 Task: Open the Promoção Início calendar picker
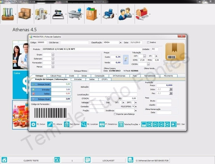point(171,90)
